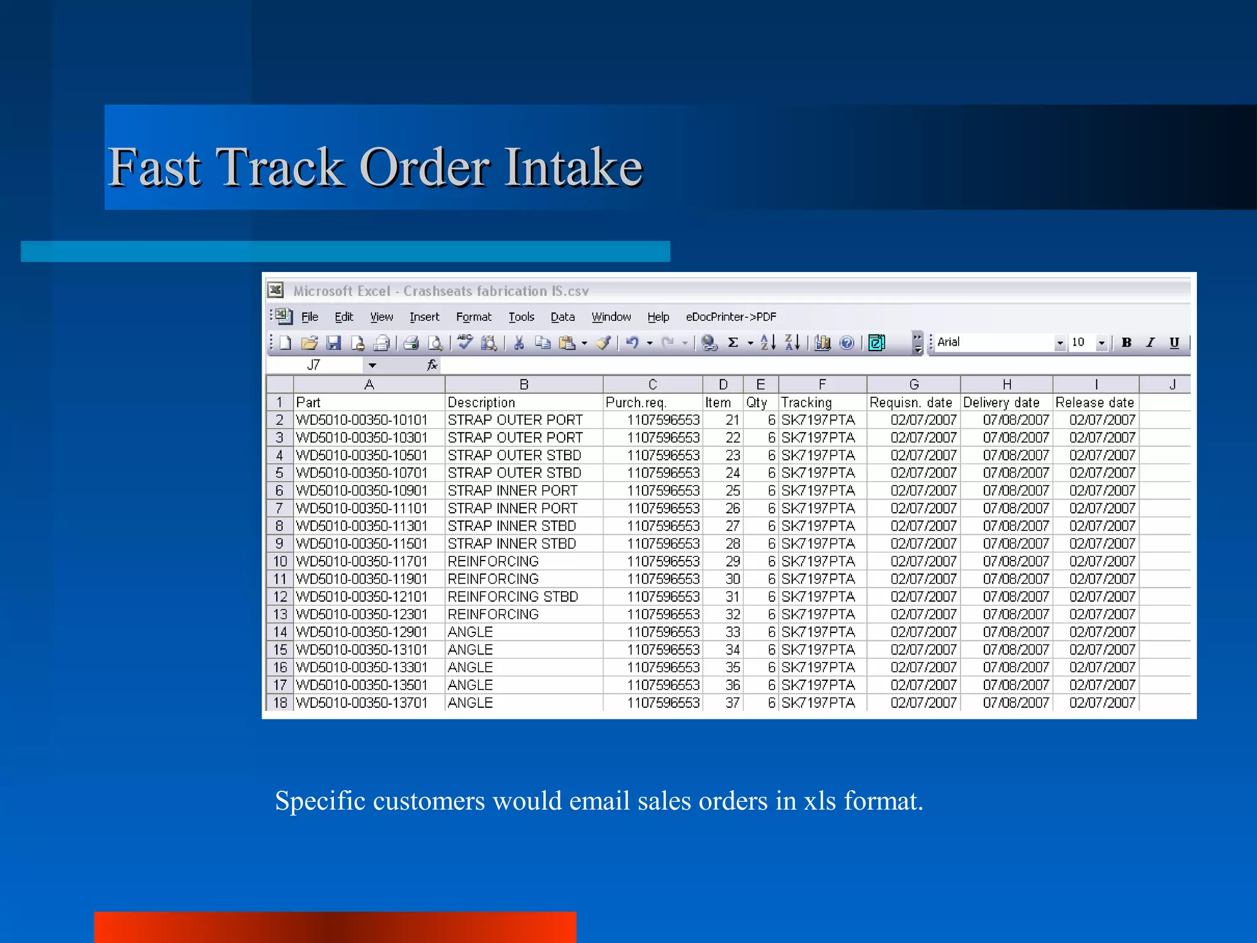Viewport: 1257px width, 943px height.
Task: Print using the printer icon
Action: tap(411, 343)
